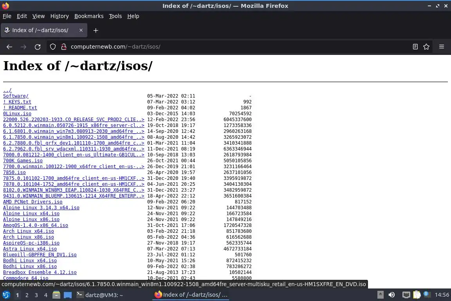The height and width of the screenshot is (301, 451).
Task: Download Bluepill-GBPFRE_EN_DV1.iso
Action: tap(40, 255)
